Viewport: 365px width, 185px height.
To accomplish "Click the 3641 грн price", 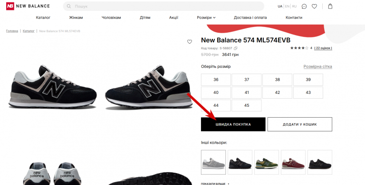I will (x=230, y=55).
